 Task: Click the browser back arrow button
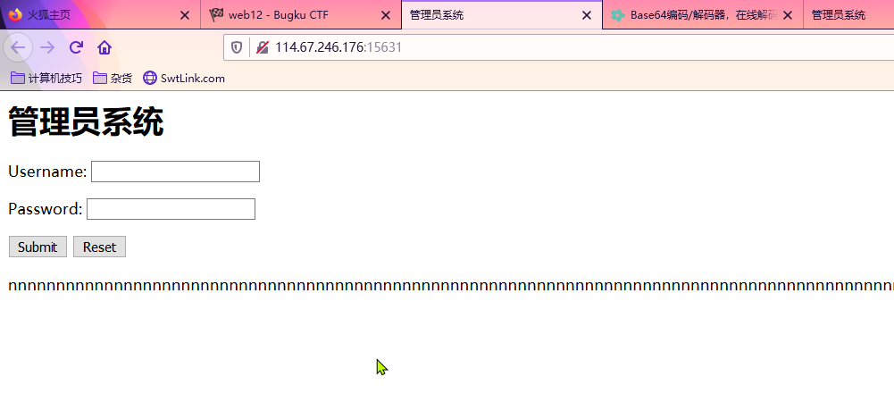pos(18,47)
